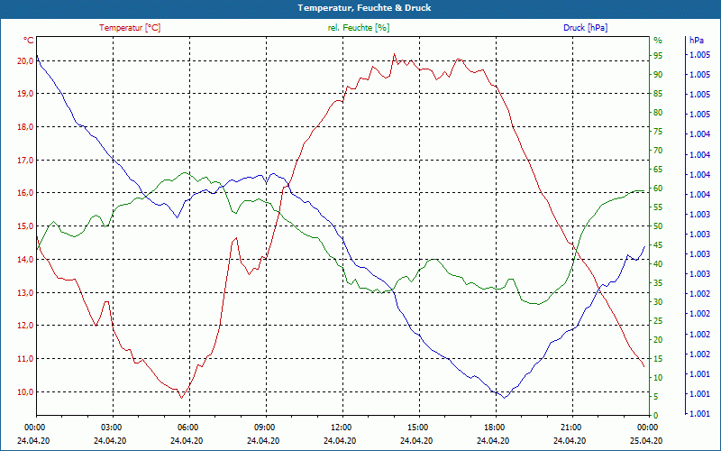The height and width of the screenshot is (451, 721).
Task: Click the 75 tick on the humidity axis
Action: [x=658, y=132]
